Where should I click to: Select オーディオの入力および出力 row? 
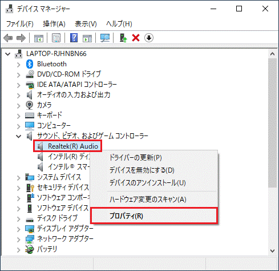[x=74, y=95]
